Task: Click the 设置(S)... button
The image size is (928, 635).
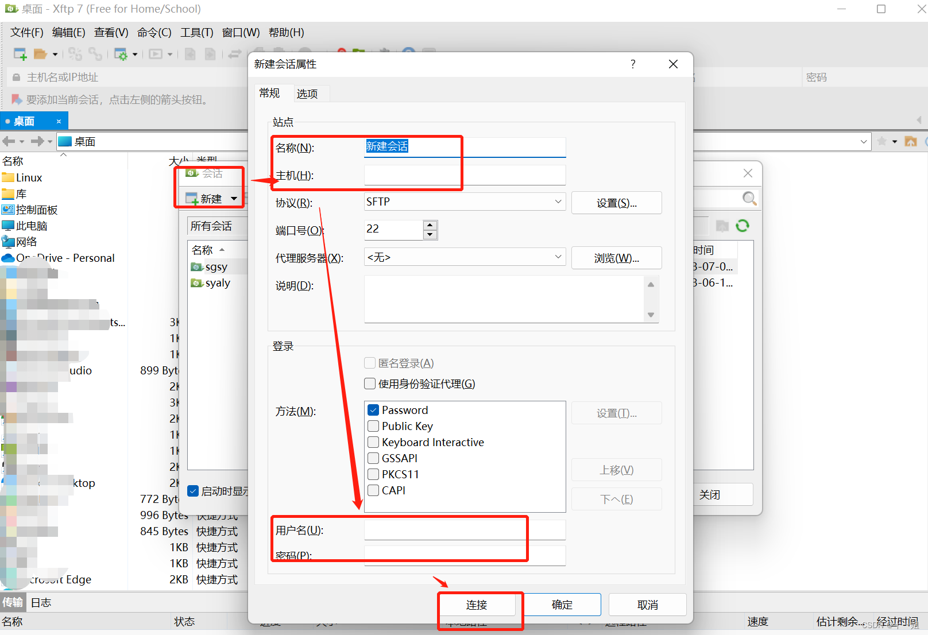Action: tap(616, 203)
